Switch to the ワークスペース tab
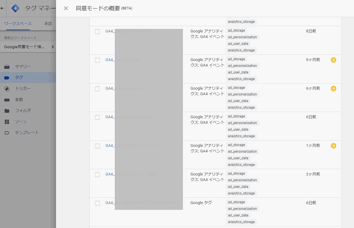The height and width of the screenshot is (228, 354). [18, 24]
